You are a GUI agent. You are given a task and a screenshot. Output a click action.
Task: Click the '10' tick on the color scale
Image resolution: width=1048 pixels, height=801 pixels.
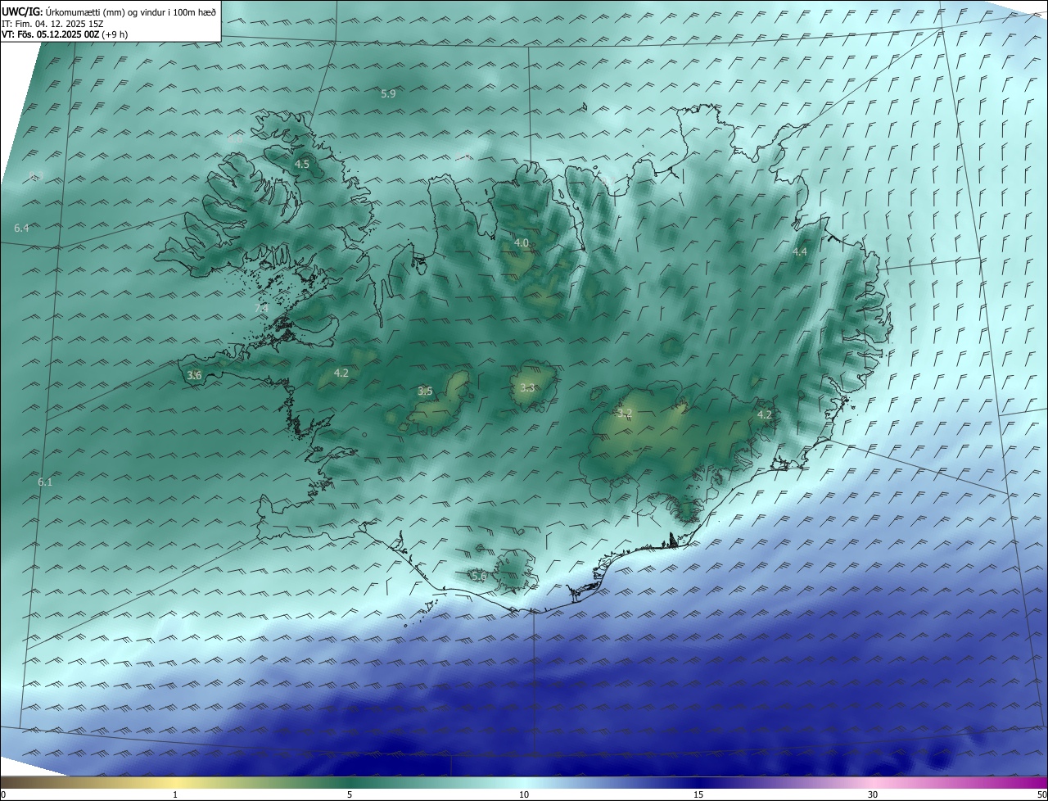524,794
